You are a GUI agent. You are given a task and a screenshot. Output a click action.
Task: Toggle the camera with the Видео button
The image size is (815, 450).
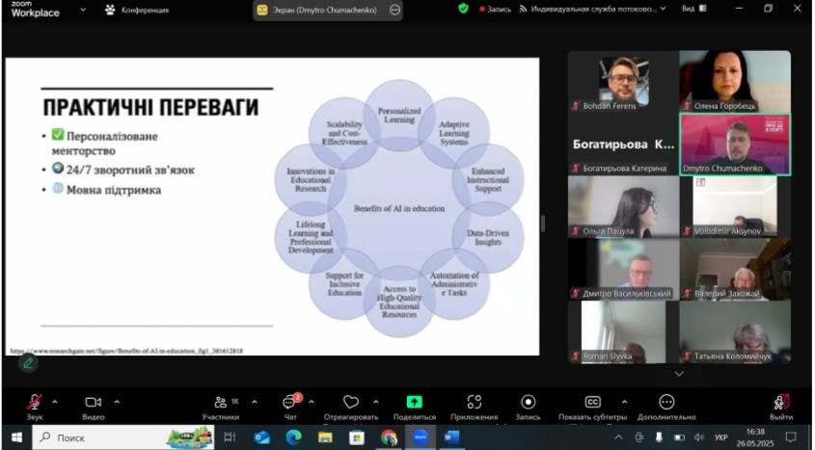[x=93, y=402]
